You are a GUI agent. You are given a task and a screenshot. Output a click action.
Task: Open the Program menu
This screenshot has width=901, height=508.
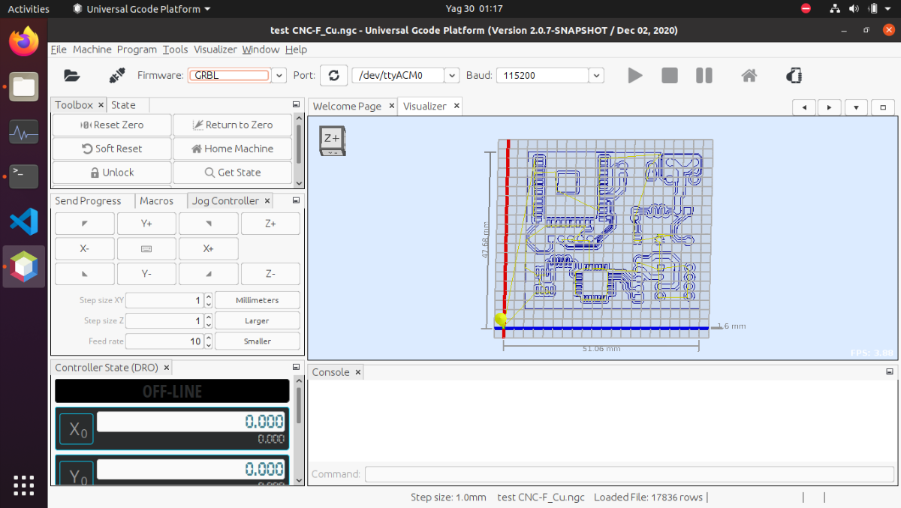(137, 50)
